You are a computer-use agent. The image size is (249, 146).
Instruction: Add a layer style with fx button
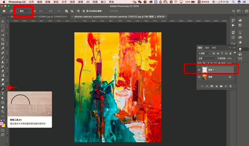pos(207,86)
